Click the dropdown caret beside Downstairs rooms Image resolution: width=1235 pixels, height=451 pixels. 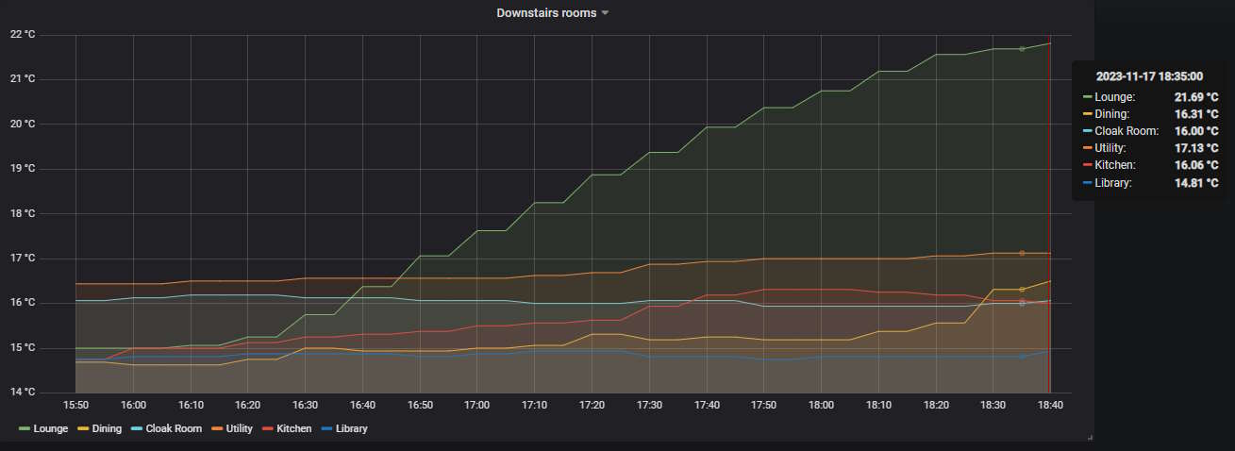click(606, 13)
